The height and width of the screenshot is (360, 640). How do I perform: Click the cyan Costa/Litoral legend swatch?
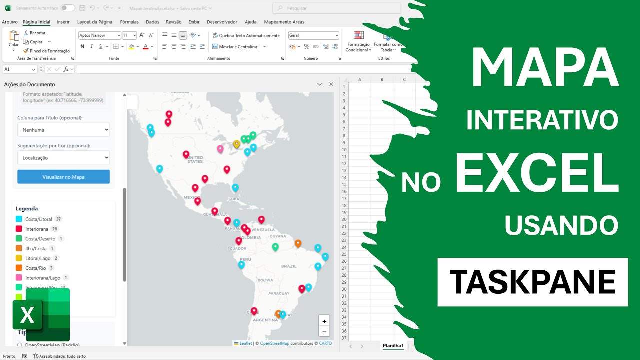click(19, 219)
